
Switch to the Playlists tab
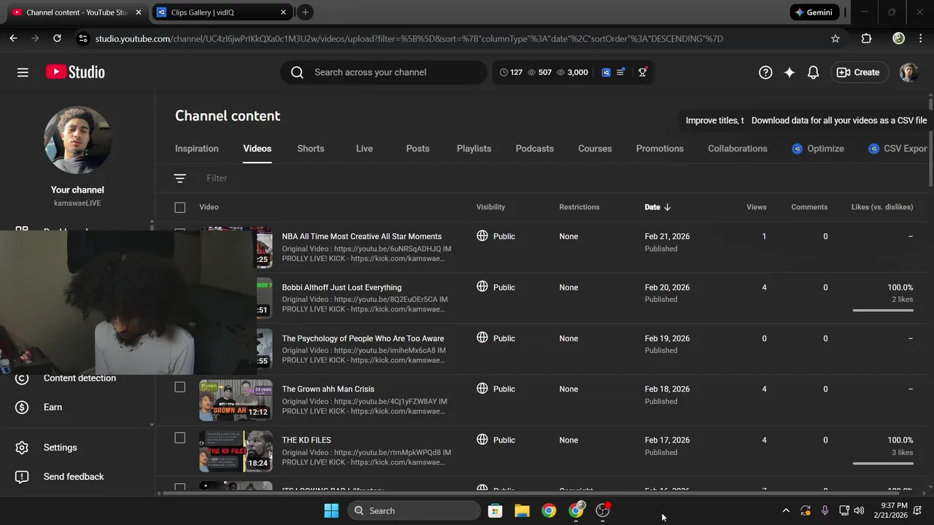(474, 149)
